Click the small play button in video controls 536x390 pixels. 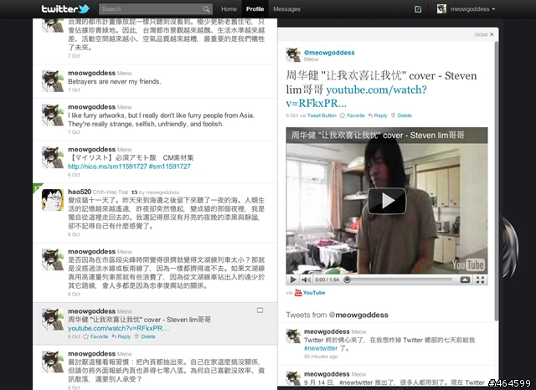(293, 280)
